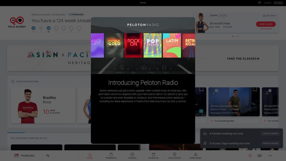Open the #PeloBuddy tag link
Image resolution: width=286 pixels, height=161 pixels.
point(76,15)
